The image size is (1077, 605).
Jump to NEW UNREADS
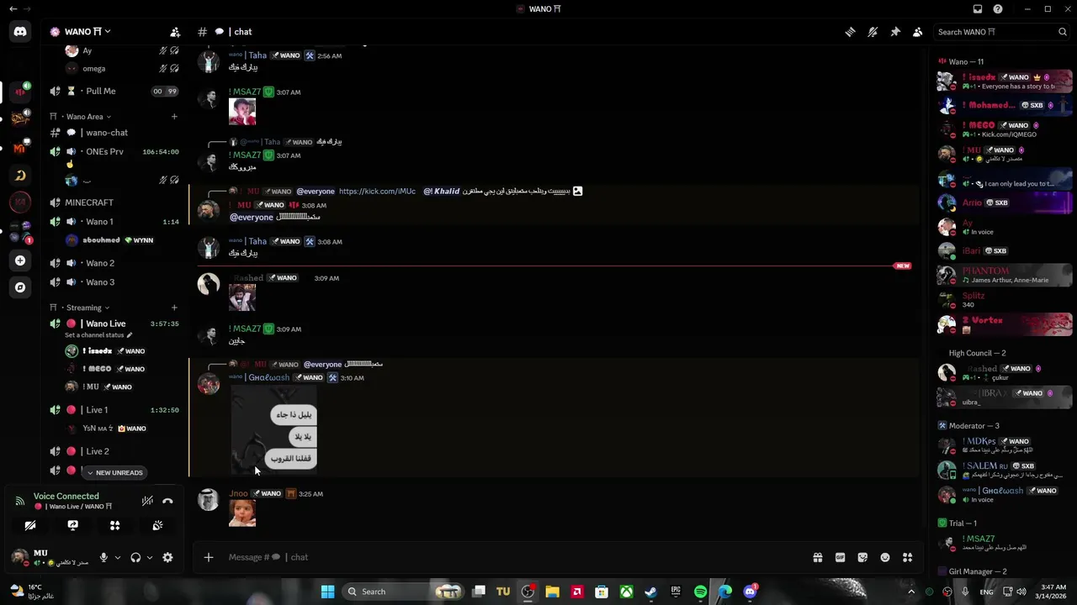click(x=114, y=472)
